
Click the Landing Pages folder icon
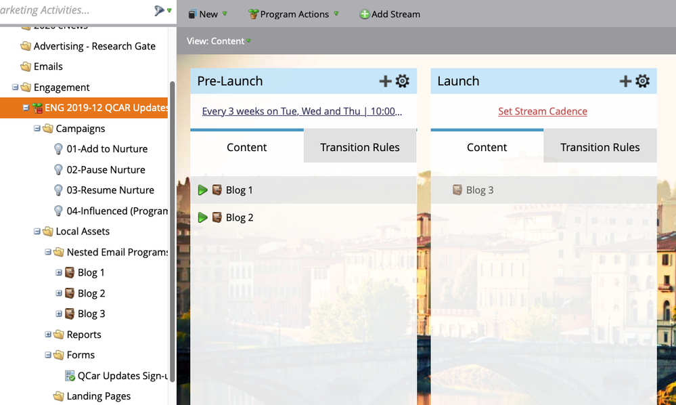coord(59,396)
